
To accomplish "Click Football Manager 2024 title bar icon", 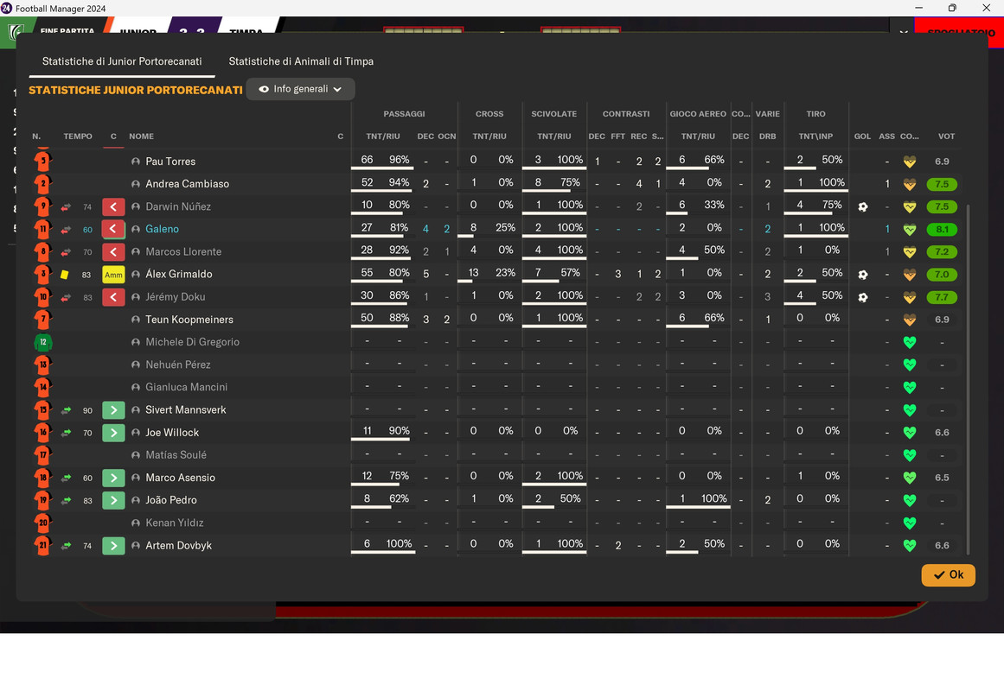I will click(6, 8).
